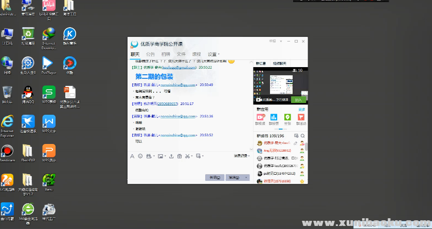Click the screenshot scissors tool
The width and height of the screenshot is (432, 229).
click(x=188, y=156)
